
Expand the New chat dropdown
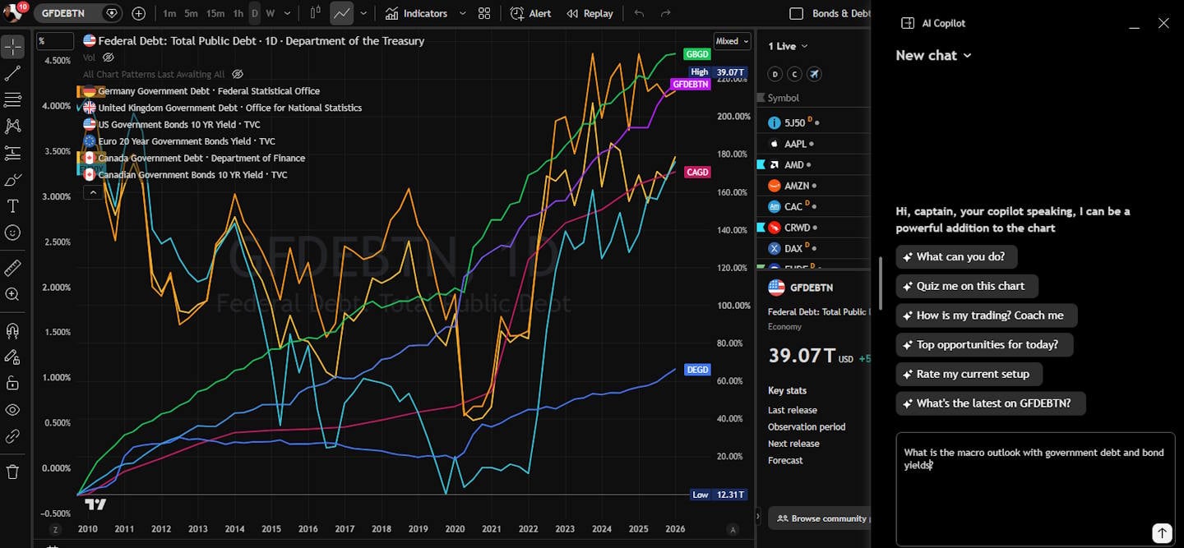point(933,55)
